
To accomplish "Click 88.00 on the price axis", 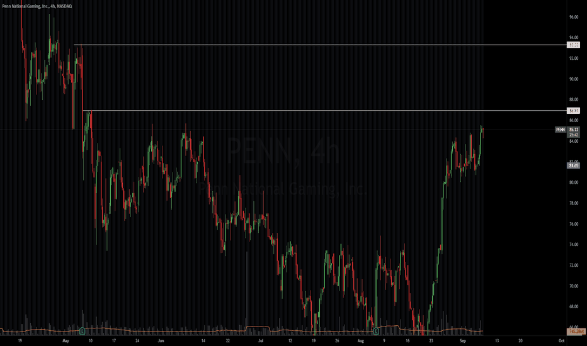I will [x=574, y=100].
